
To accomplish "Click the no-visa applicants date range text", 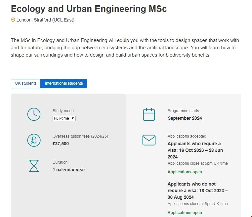I will 197,191.
